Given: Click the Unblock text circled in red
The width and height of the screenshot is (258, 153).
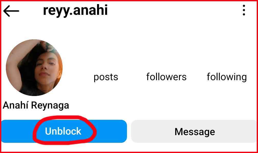Looking at the screenshot, I should click(x=63, y=131).
